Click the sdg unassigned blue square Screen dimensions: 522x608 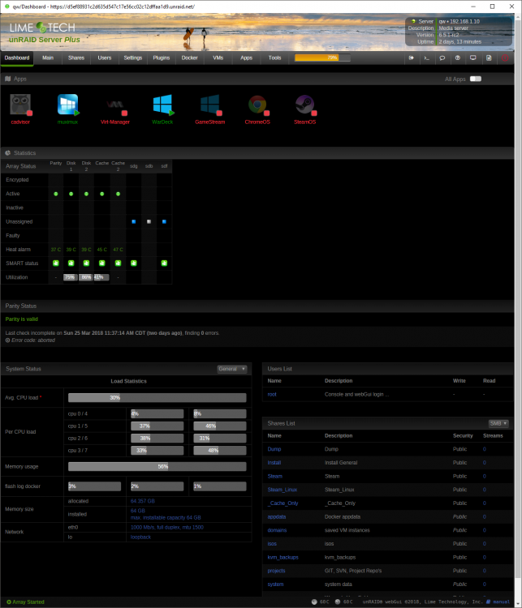(x=134, y=222)
